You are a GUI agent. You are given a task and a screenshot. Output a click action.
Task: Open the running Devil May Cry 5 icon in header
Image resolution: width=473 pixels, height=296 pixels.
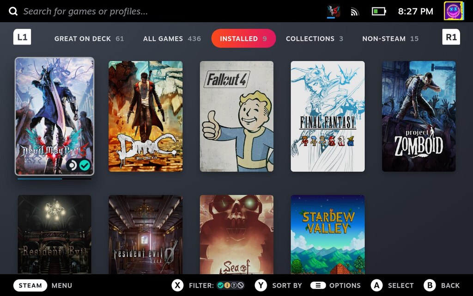332,11
